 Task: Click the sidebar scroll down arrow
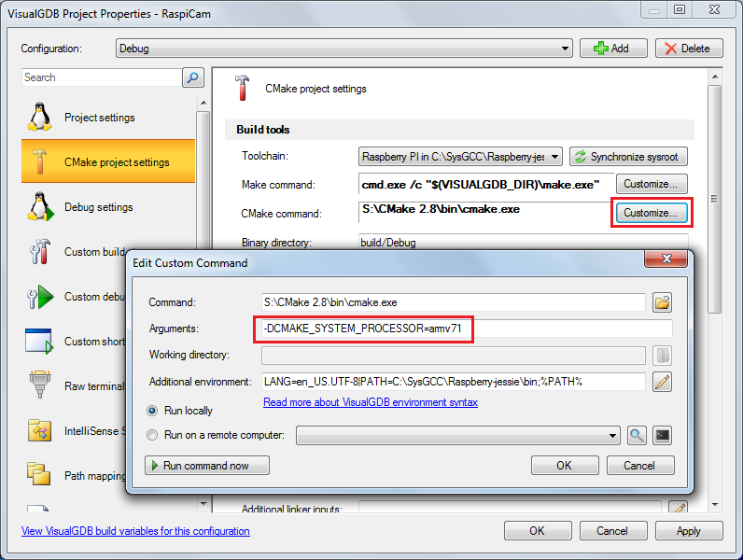pyautogui.click(x=203, y=504)
